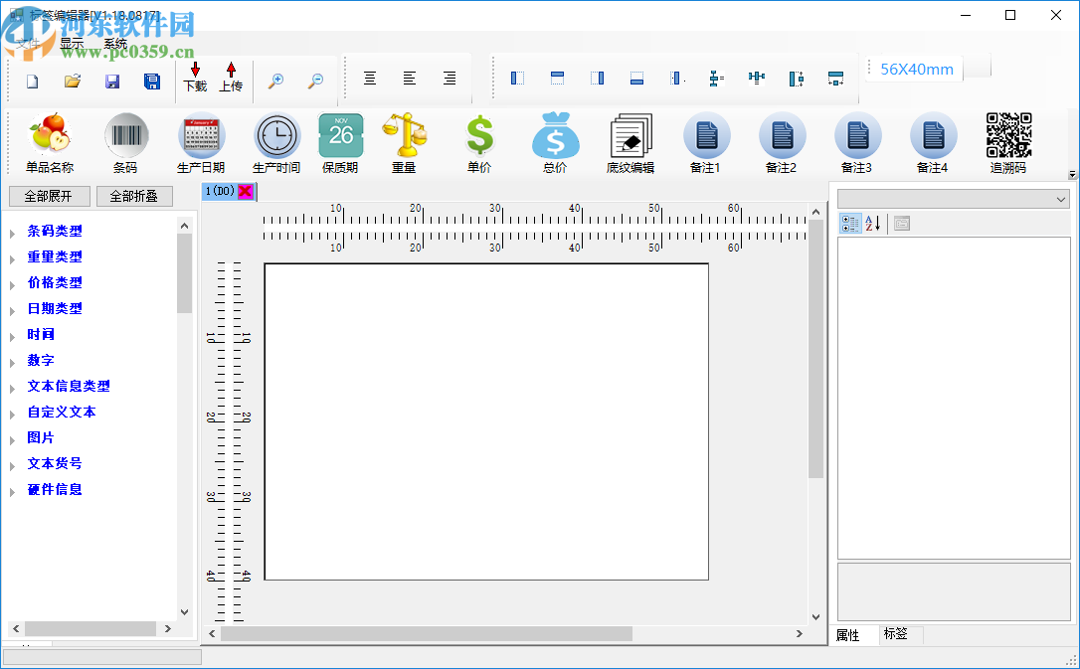Click the white label canvas area

click(486, 421)
